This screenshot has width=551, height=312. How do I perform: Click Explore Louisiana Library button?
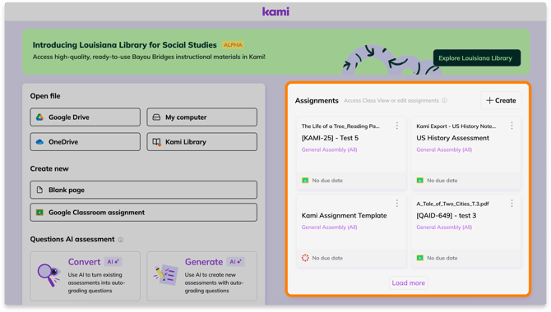477,58
